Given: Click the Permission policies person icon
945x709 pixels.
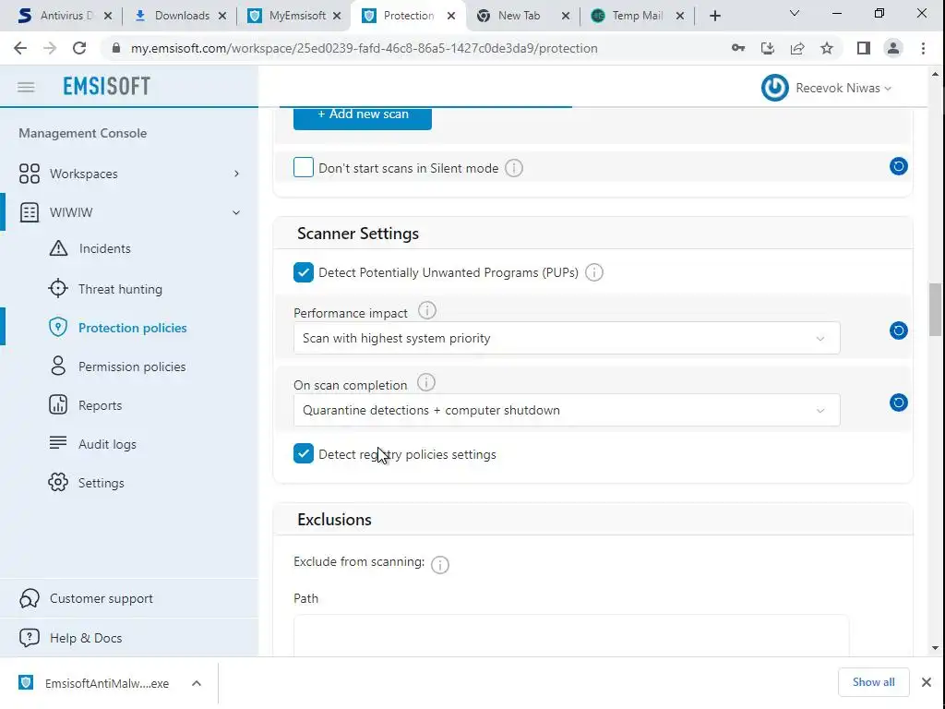Looking at the screenshot, I should (58, 366).
